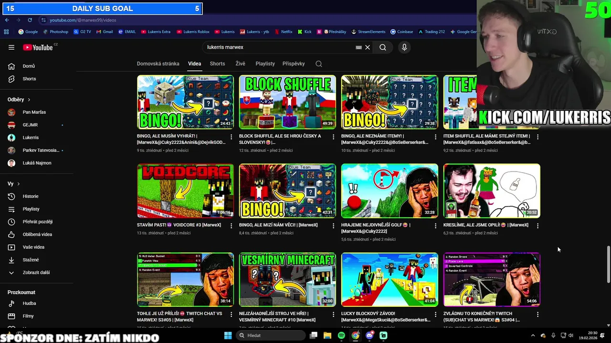This screenshot has height=343, width=611.
Task: Open the YouTube hamburger guide menu
Action: [x=11, y=47]
